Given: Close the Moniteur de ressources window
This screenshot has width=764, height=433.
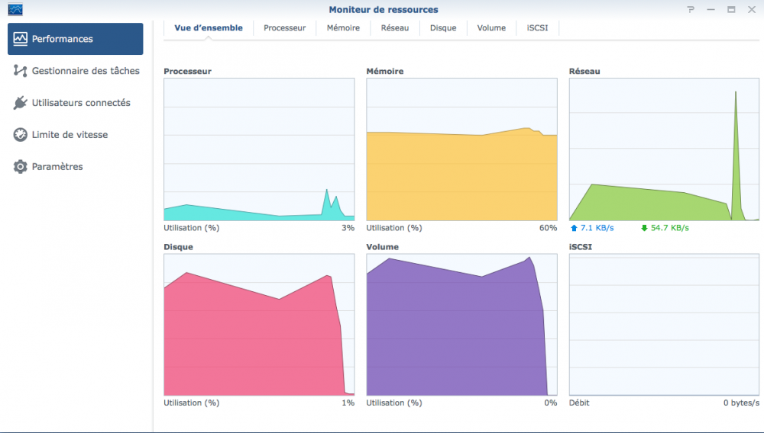Looking at the screenshot, I should click(x=752, y=9).
